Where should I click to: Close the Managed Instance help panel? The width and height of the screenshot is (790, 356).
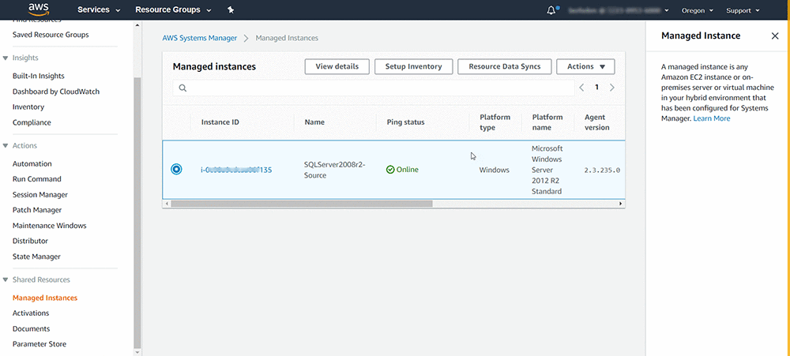[774, 36]
